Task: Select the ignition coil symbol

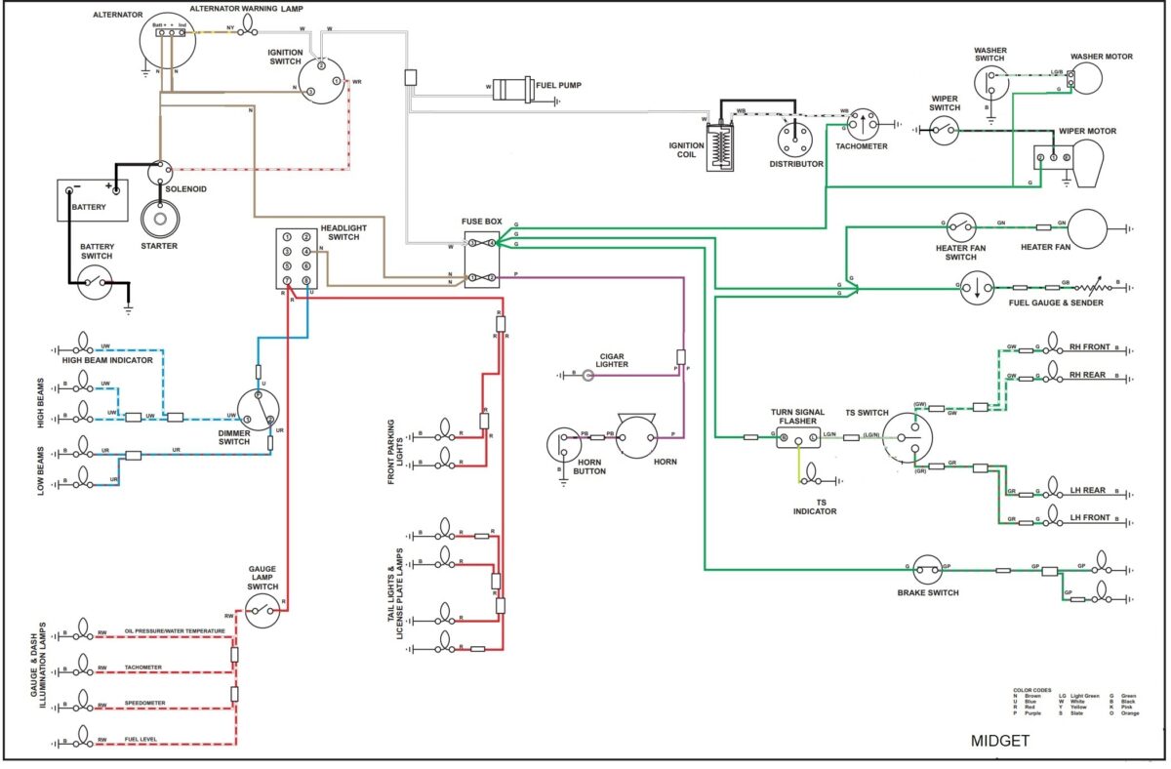Action: click(720, 147)
